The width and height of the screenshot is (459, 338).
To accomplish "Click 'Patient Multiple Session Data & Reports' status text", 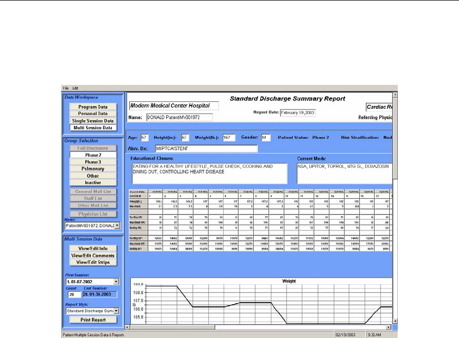I will point(93,335).
